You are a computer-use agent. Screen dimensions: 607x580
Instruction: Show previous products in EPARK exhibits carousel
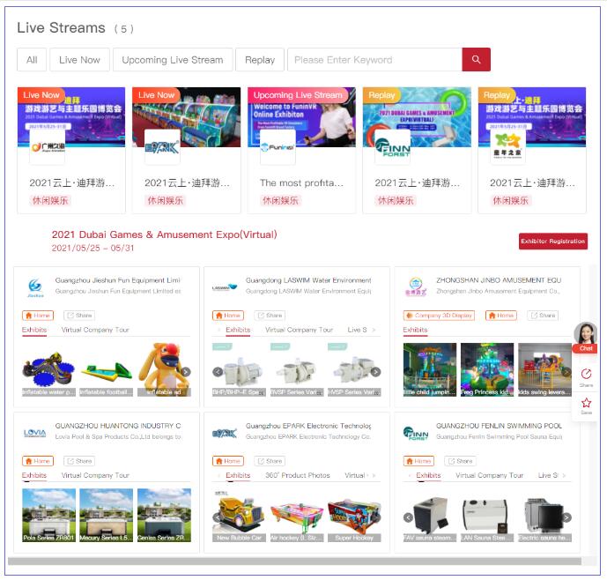click(218, 517)
